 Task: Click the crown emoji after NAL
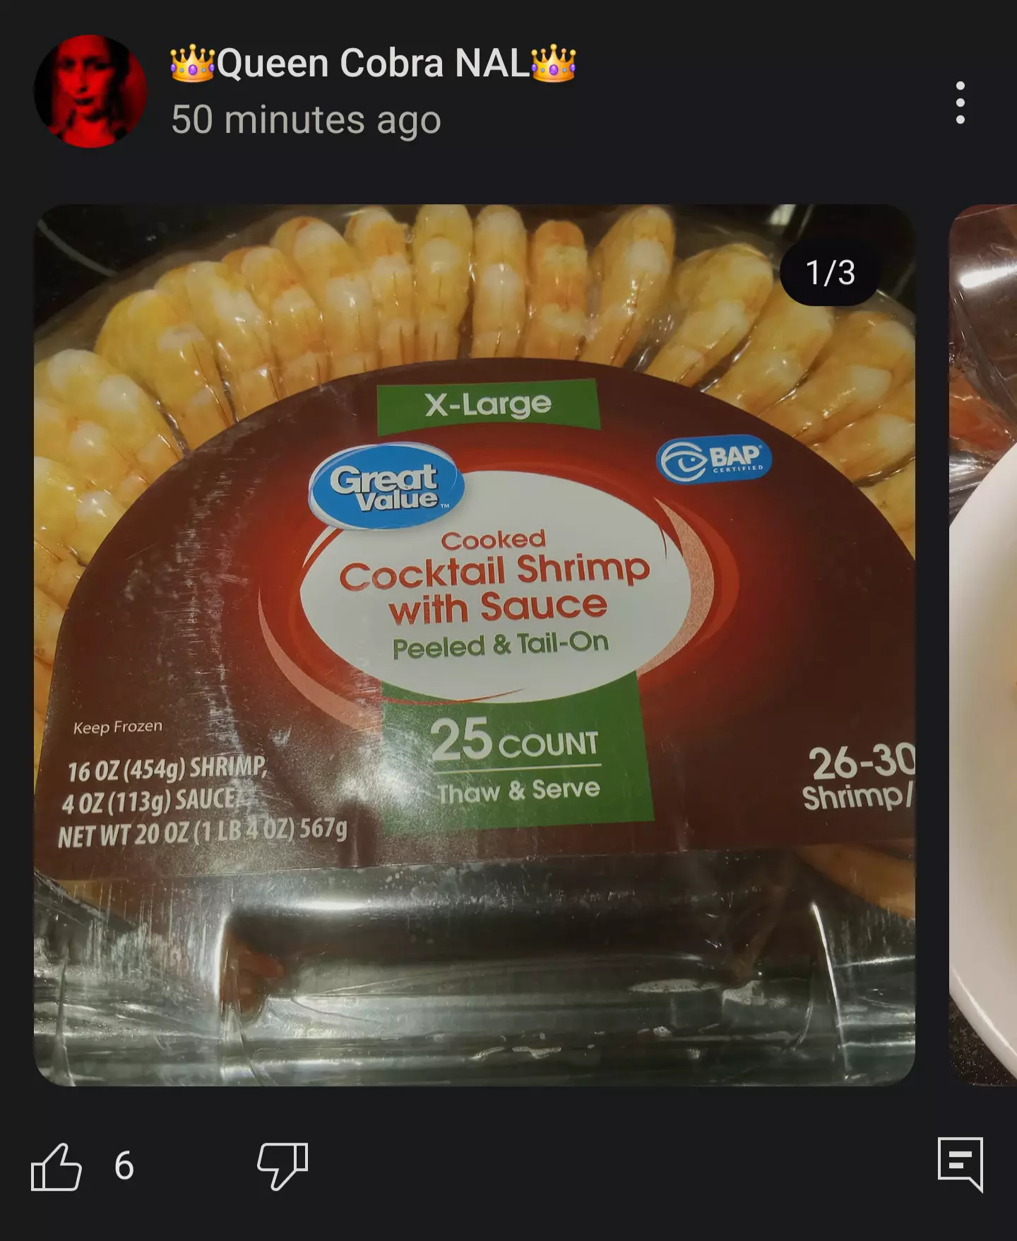pos(554,64)
